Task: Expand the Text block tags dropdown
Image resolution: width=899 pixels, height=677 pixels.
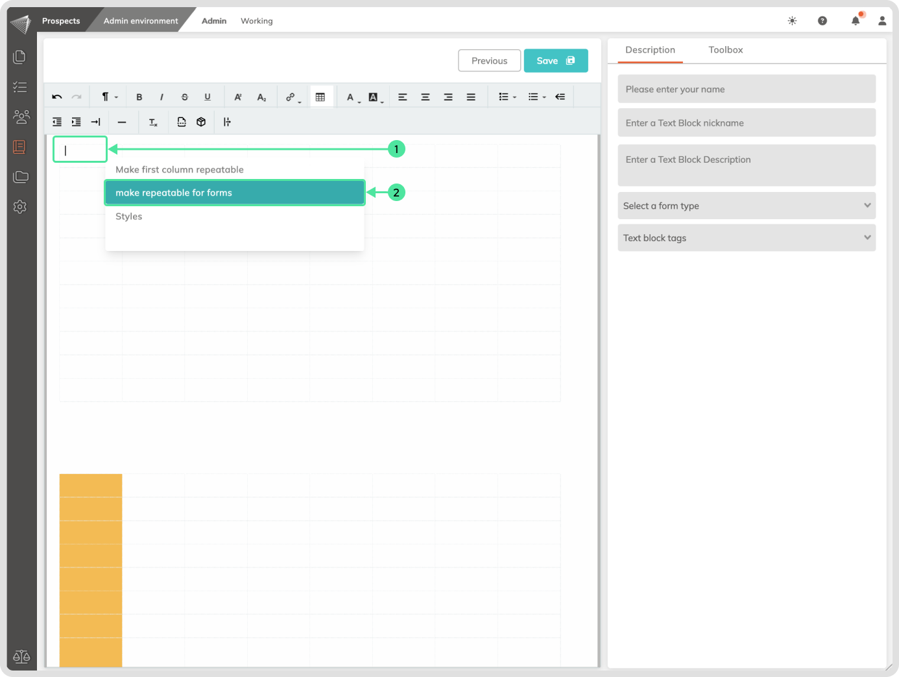Action: (x=747, y=238)
